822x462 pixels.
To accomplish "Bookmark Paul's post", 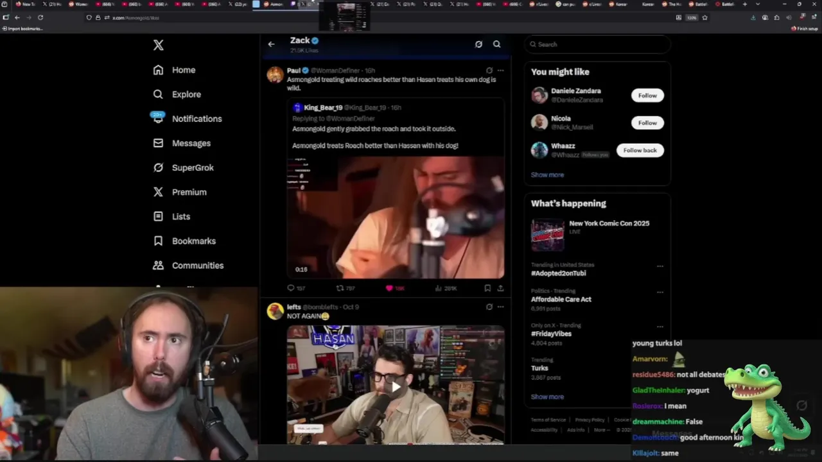I will tap(487, 288).
